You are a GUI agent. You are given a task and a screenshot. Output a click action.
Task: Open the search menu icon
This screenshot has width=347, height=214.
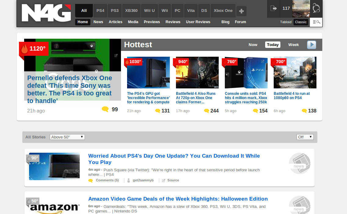(316, 22)
